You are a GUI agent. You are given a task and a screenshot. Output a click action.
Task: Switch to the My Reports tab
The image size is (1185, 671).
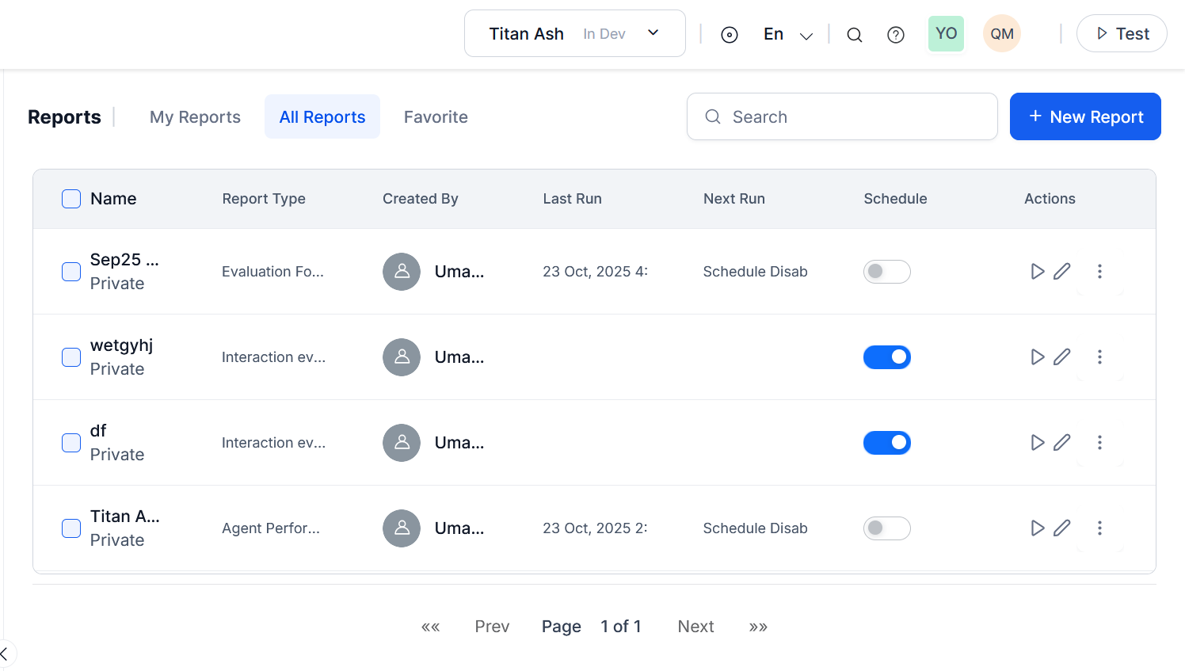(x=195, y=117)
